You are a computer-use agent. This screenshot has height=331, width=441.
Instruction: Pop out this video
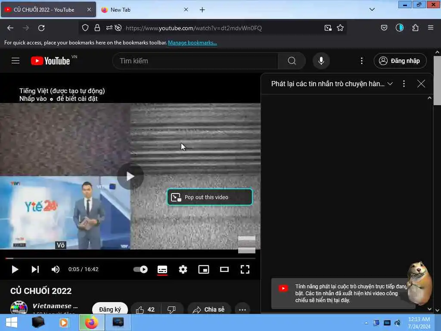(210, 197)
